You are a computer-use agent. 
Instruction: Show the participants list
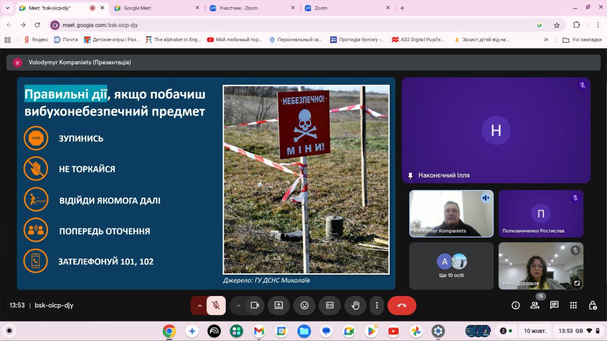tap(535, 305)
